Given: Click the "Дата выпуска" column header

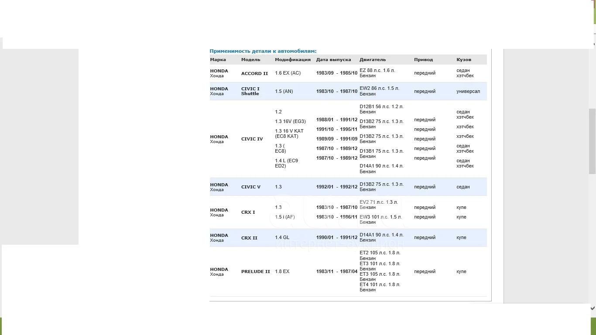Looking at the screenshot, I should (333, 60).
